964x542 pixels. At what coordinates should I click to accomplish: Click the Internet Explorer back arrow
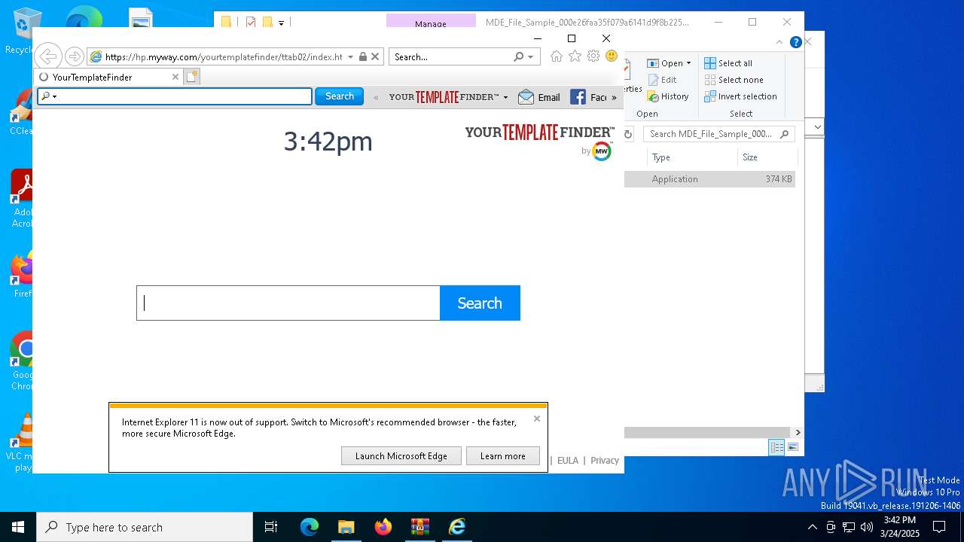pos(47,56)
